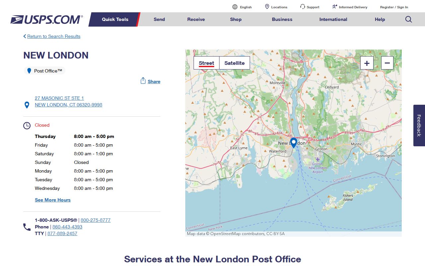Expand See More Hours
This screenshot has width=425, height=266.
point(53,200)
